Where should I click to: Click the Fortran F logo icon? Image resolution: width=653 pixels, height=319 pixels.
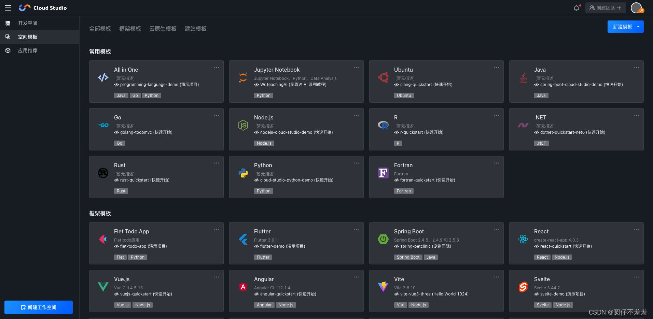pyautogui.click(x=383, y=173)
